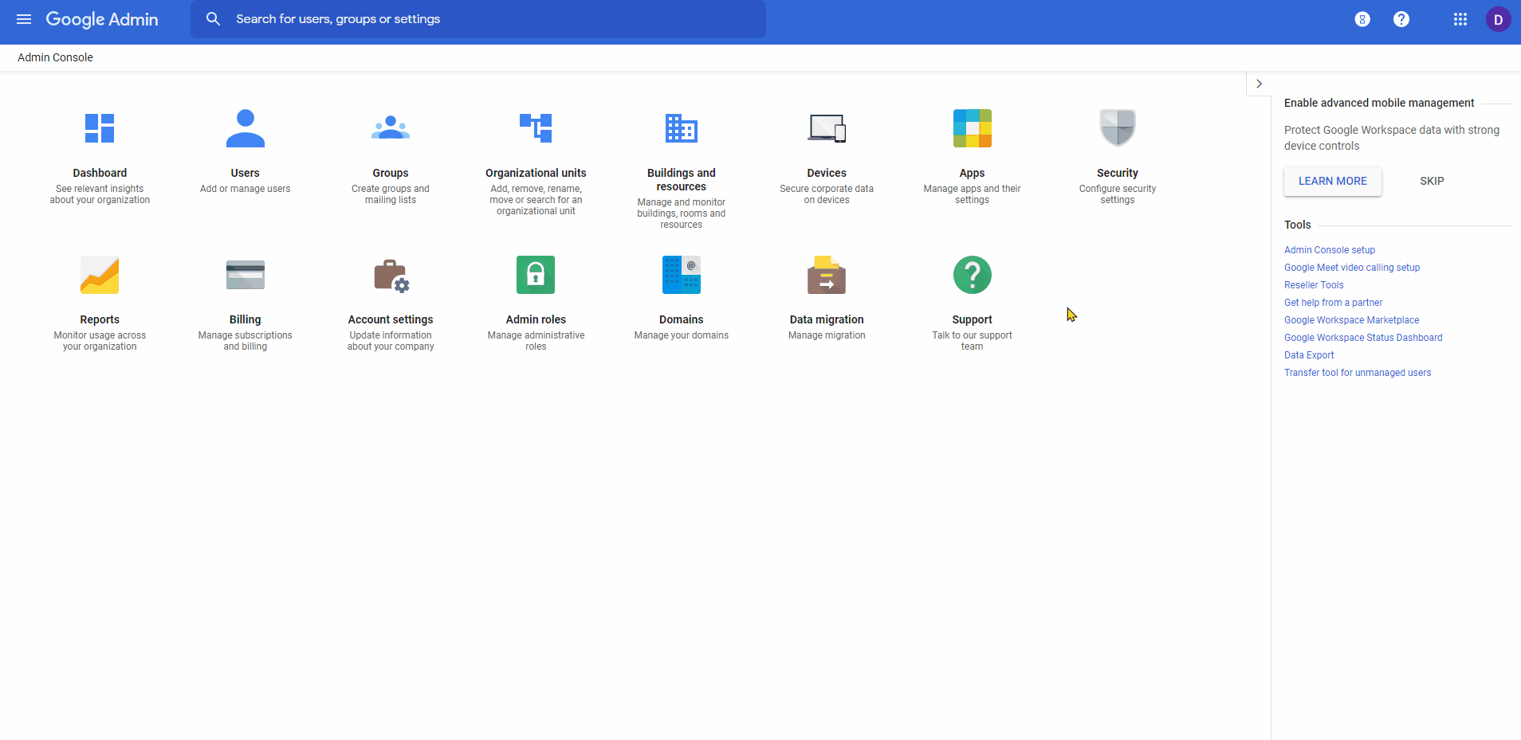Click the 'Secure corporate data on devices' text
1521x740 pixels.
(x=827, y=194)
